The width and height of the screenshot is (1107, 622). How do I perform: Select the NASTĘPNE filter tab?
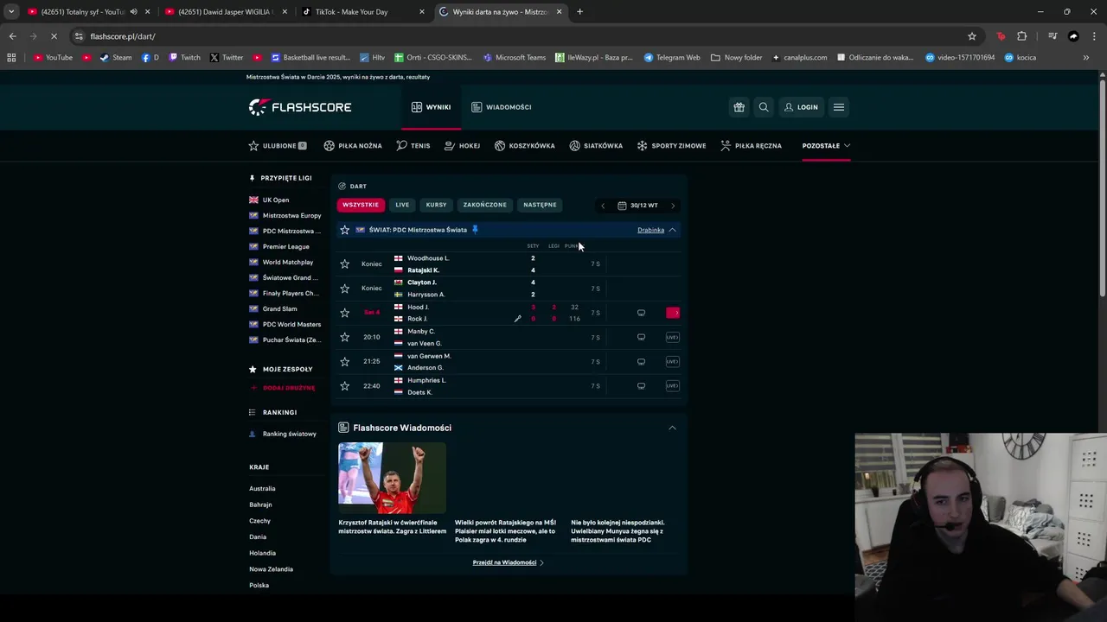(x=540, y=205)
